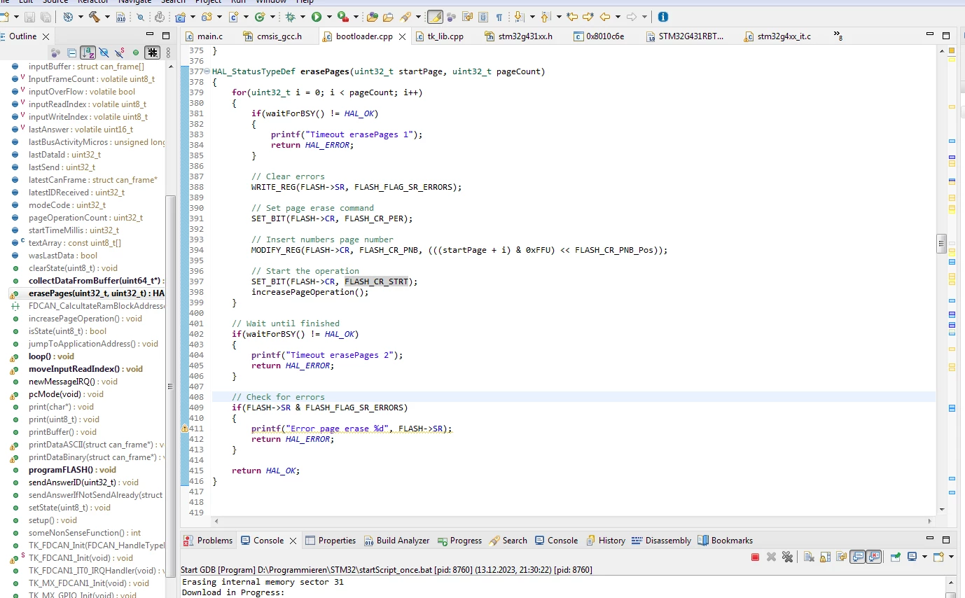Click the Search flashlight icon in main toolbar
Viewport: 965px width, 598px height.
coord(406,17)
